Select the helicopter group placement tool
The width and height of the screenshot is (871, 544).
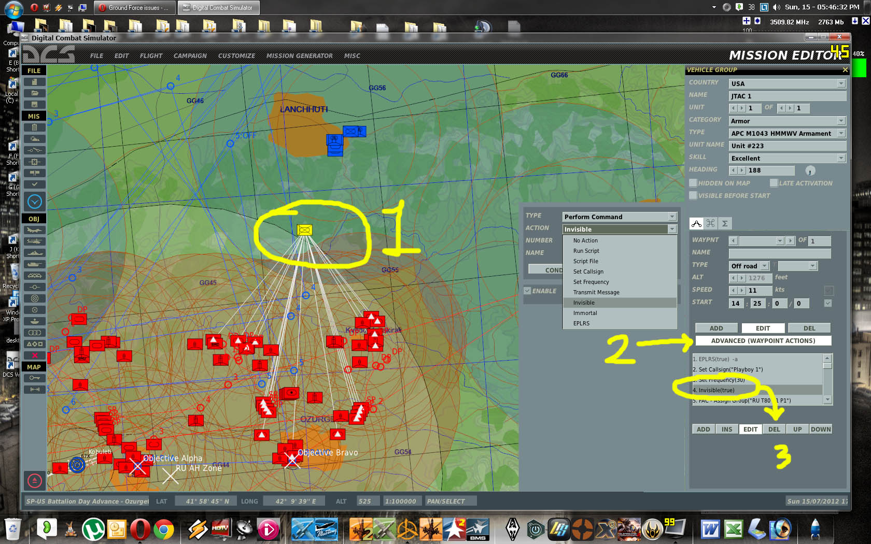(35, 241)
